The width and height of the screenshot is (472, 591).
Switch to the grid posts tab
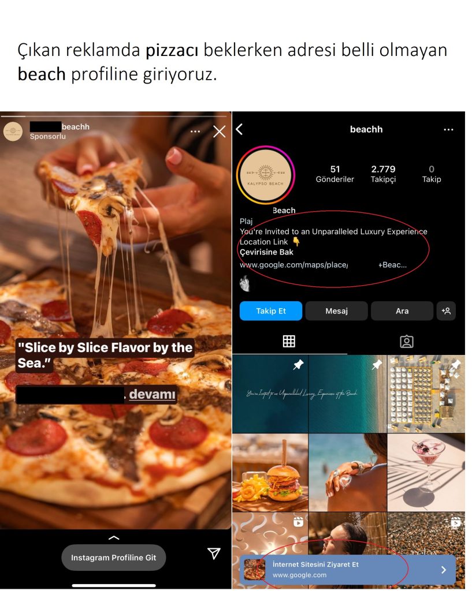click(x=289, y=342)
